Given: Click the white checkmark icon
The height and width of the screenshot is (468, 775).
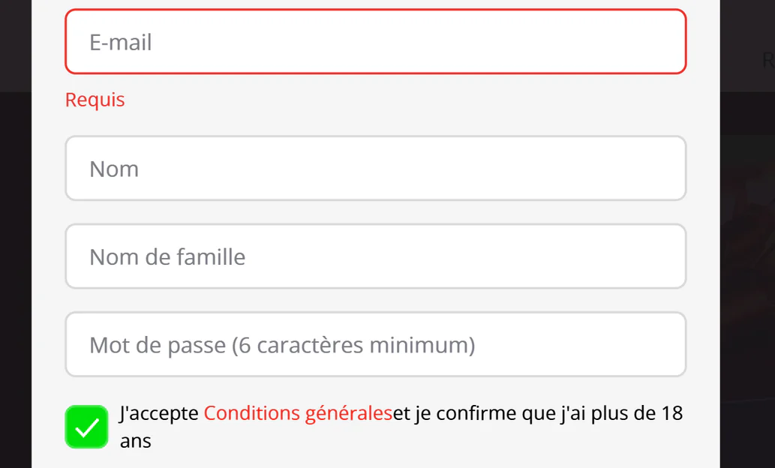Looking at the screenshot, I should 87,427.
